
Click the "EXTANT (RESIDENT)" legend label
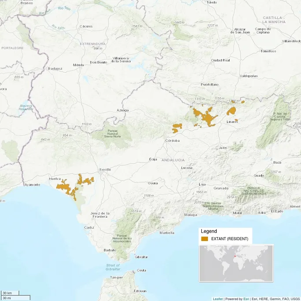(x=230, y=239)
